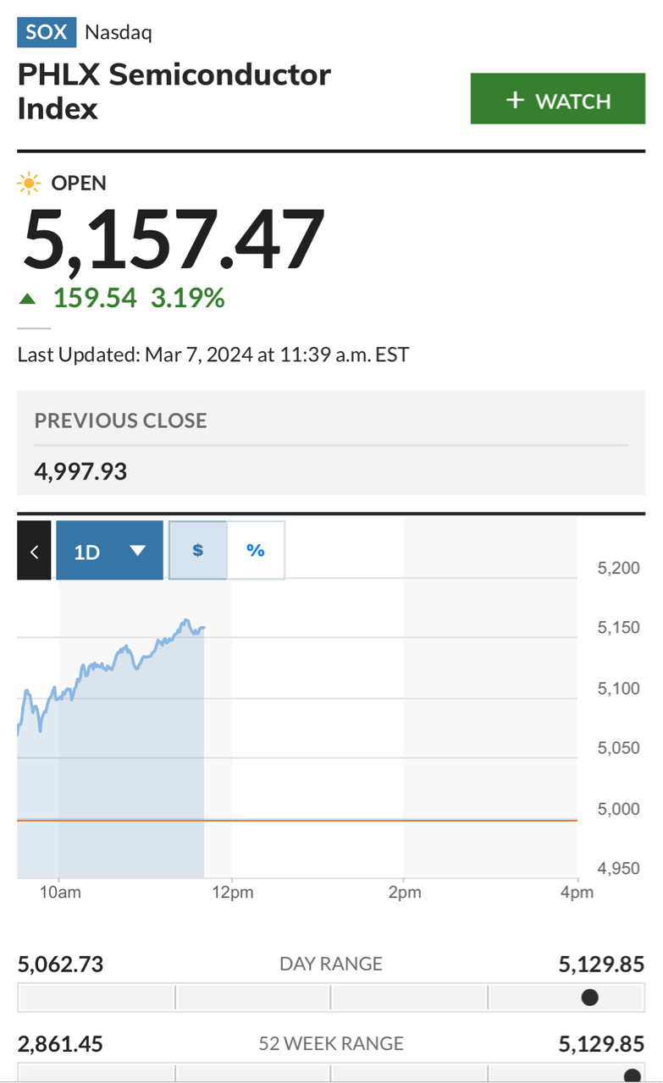Click the day range slider dot
This screenshot has height=1083, width=663.
(590, 997)
